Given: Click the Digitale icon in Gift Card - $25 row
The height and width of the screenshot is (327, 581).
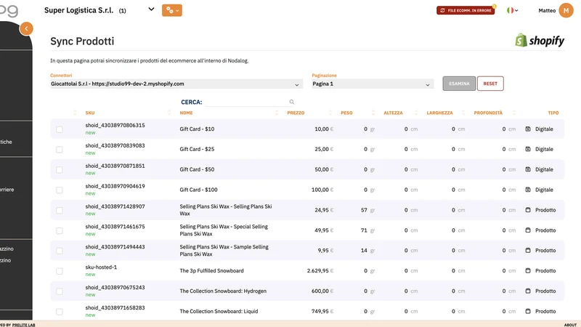Looking at the screenshot, I should (x=528, y=149).
